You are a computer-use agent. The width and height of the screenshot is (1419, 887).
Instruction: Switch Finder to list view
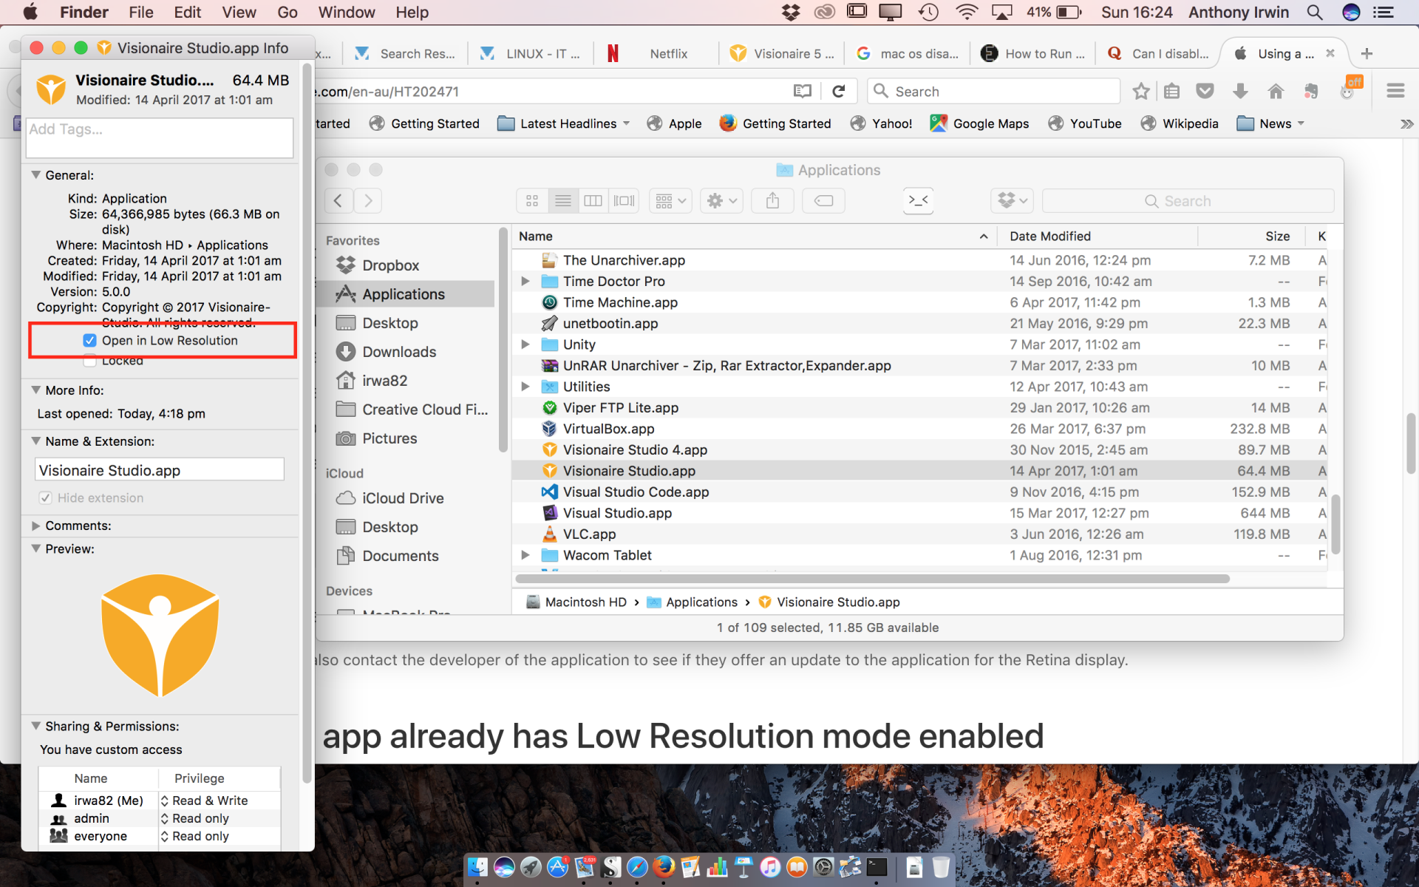(x=563, y=200)
